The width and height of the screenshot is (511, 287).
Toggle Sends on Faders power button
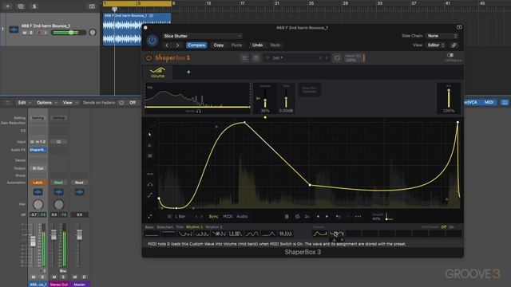[x=121, y=103]
